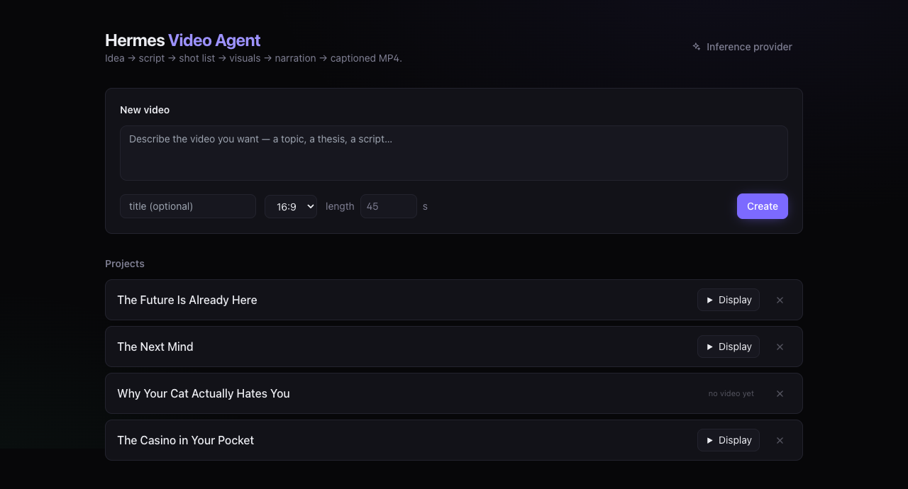Open The Casino in Your Pocket project
908x489 pixels.
click(186, 440)
